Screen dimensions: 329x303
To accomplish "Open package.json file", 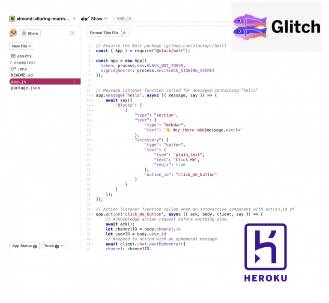I will 25,88.
